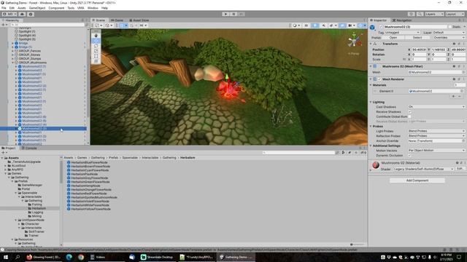467x262 pixels.
Task: Select the Rect tool in scene overlay
Action: tap(96, 56)
